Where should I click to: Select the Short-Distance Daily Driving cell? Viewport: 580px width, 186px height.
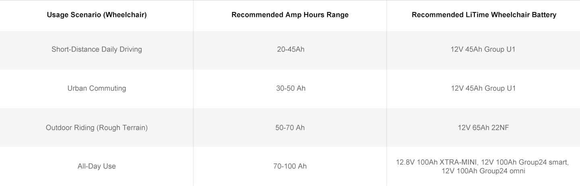tap(97, 49)
